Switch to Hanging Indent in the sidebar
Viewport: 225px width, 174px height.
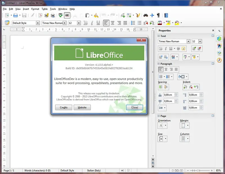click(196, 87)
